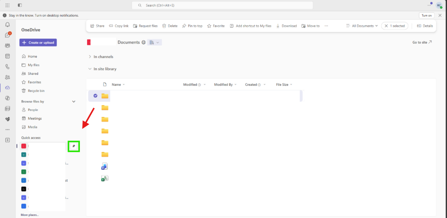Open the Word document in file list
This screenshot has width=447, height=218.
pyautogui.click(x=105, y=167)
